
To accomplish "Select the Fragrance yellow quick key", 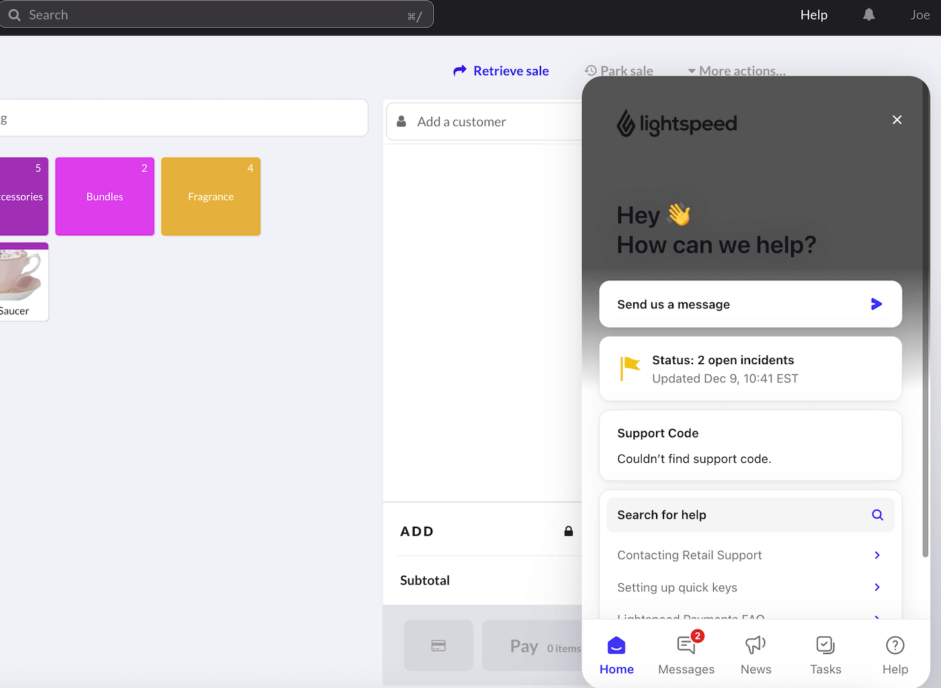I will point(211,196).
